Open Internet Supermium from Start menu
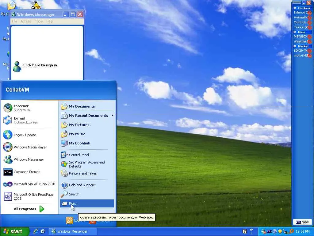The height and width of the screenshot is (236, 314). coord(30,108)
